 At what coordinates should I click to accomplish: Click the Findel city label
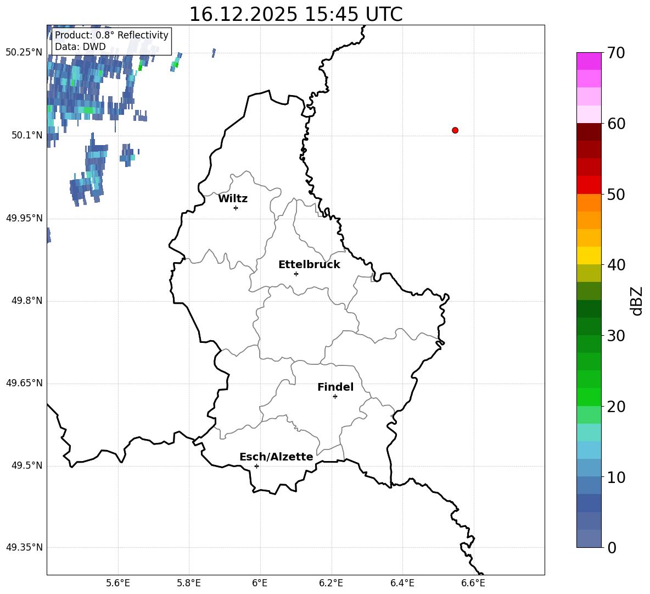(x=335, y=387)
